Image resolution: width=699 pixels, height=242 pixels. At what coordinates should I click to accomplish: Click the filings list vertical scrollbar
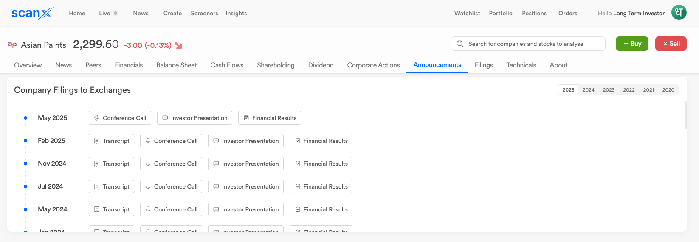[x=685, y=115]
